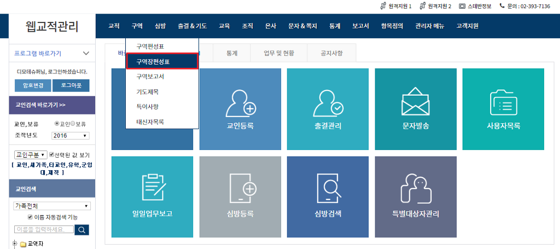Open the 교인등록 tile icon
560x249 pixels.
point(240,109)
